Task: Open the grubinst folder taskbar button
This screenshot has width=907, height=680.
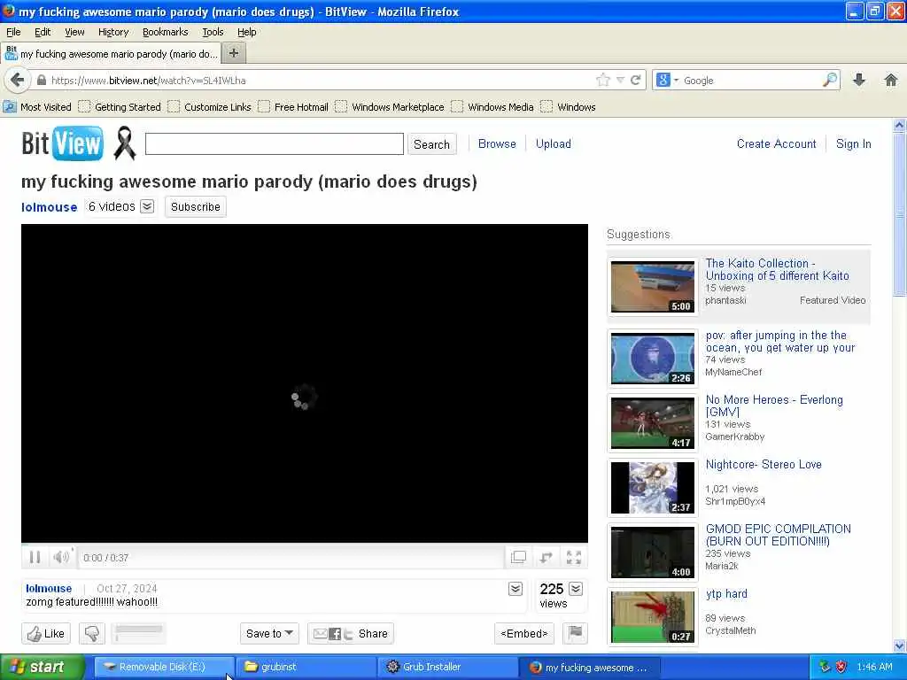Action: [306, 667]
